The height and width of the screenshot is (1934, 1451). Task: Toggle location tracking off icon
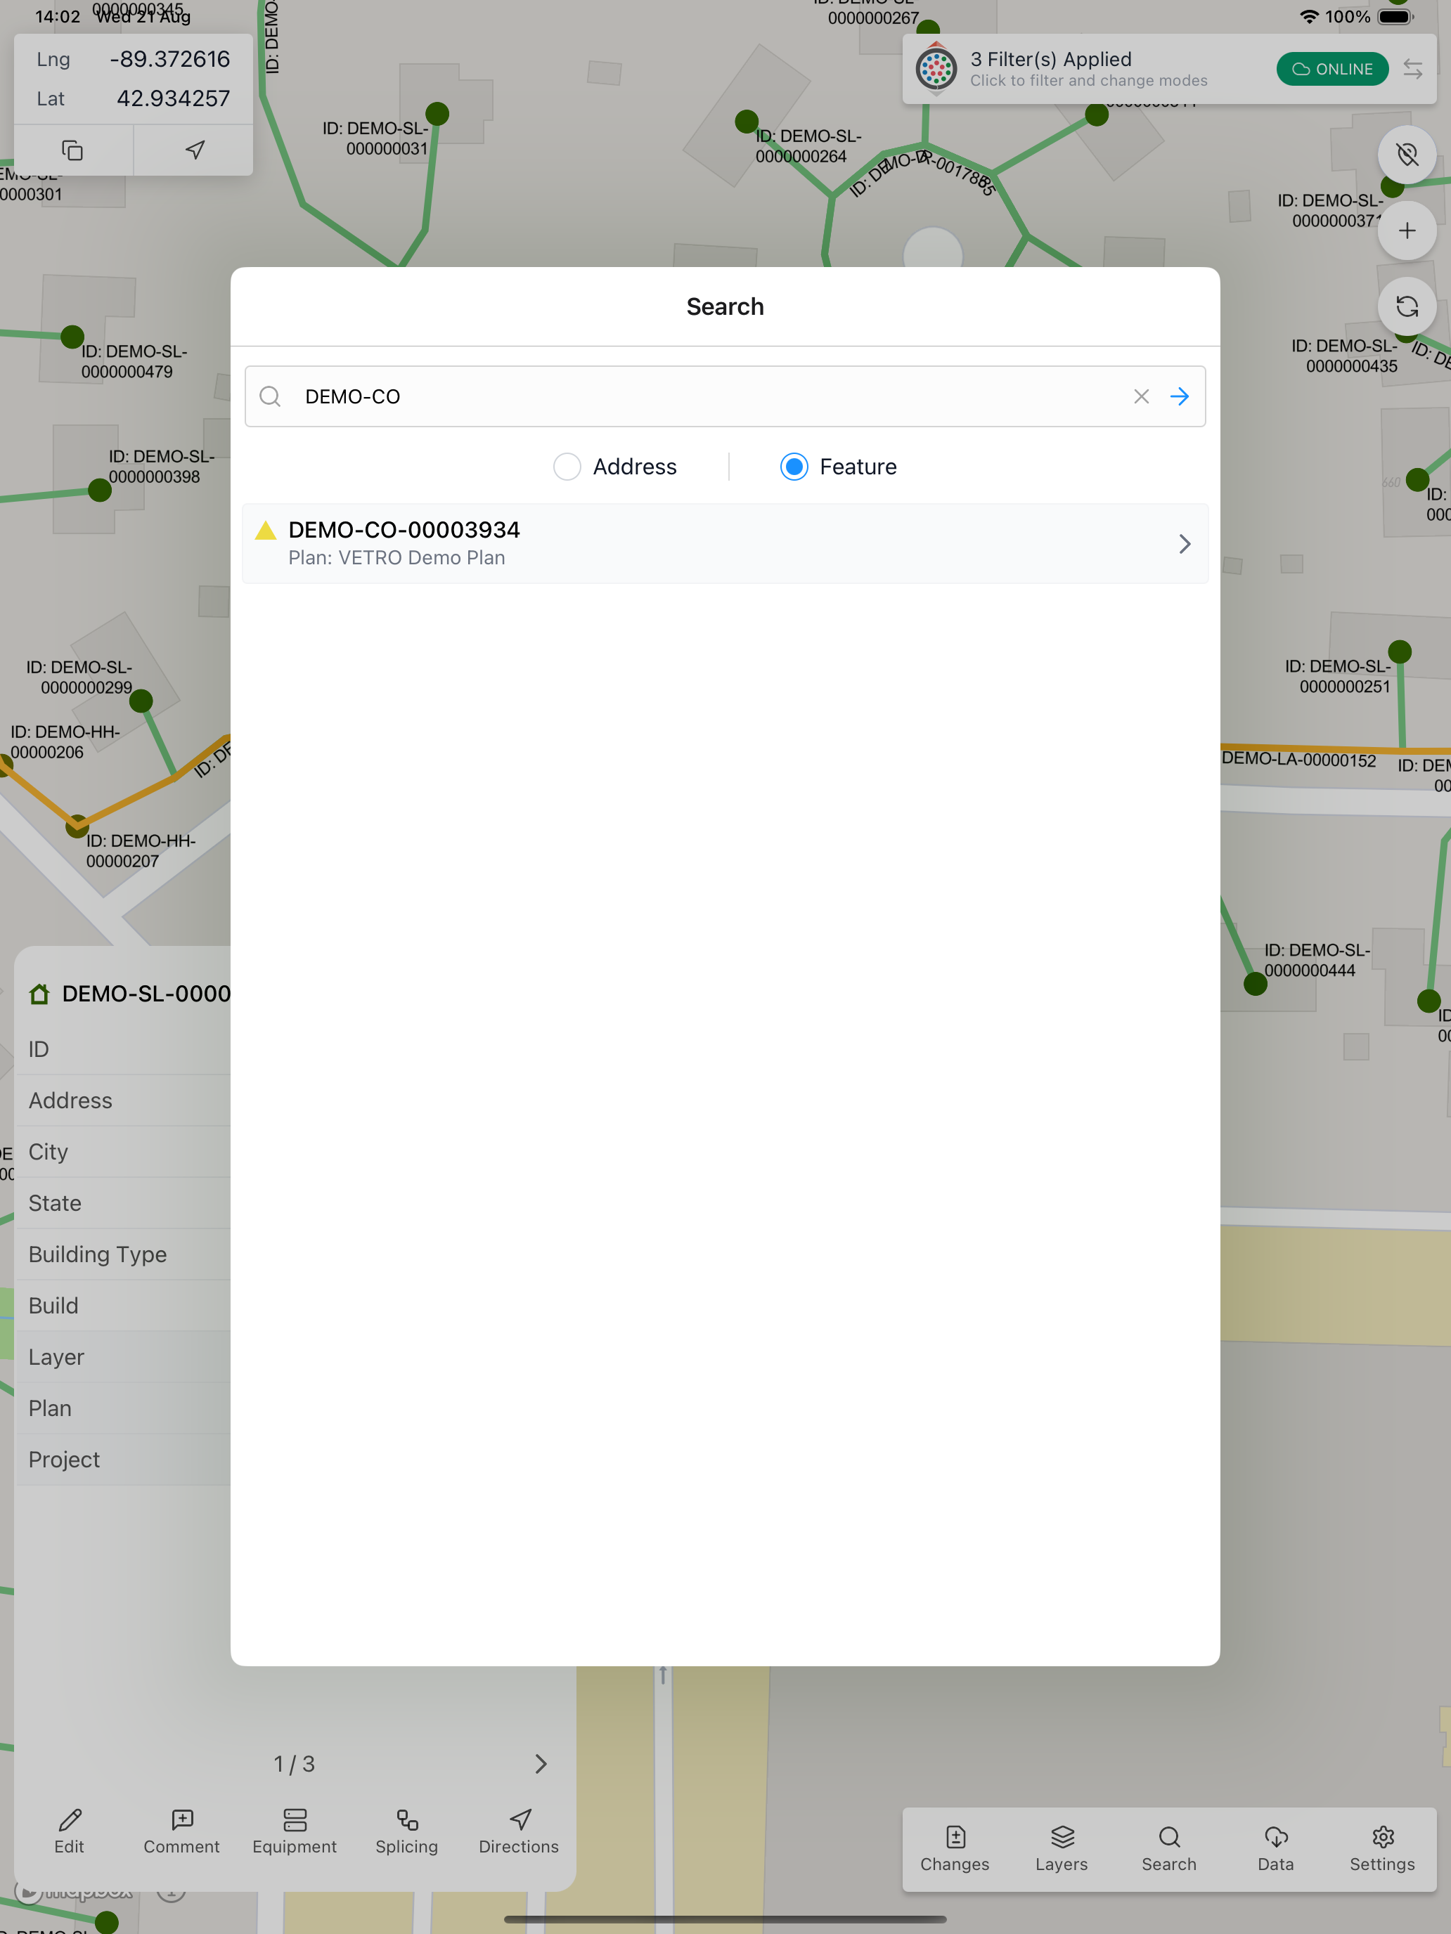[1407, 155]
